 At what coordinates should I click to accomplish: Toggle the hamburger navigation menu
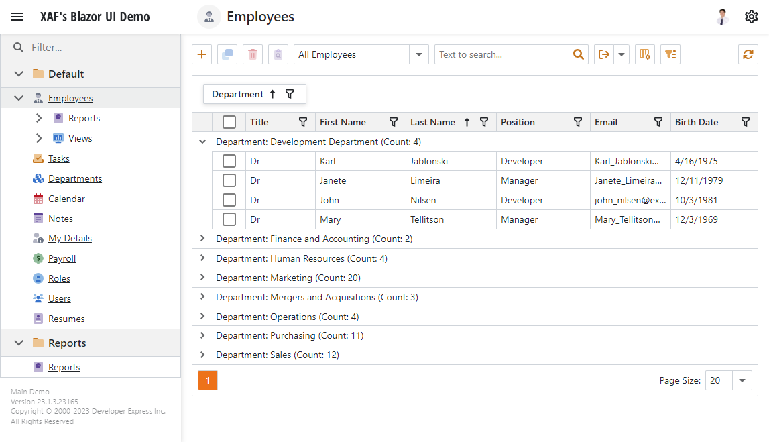click(17, 17)
